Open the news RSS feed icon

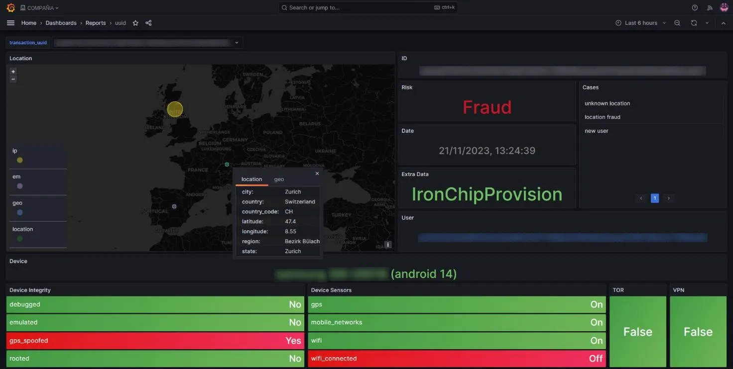[710, 7]
